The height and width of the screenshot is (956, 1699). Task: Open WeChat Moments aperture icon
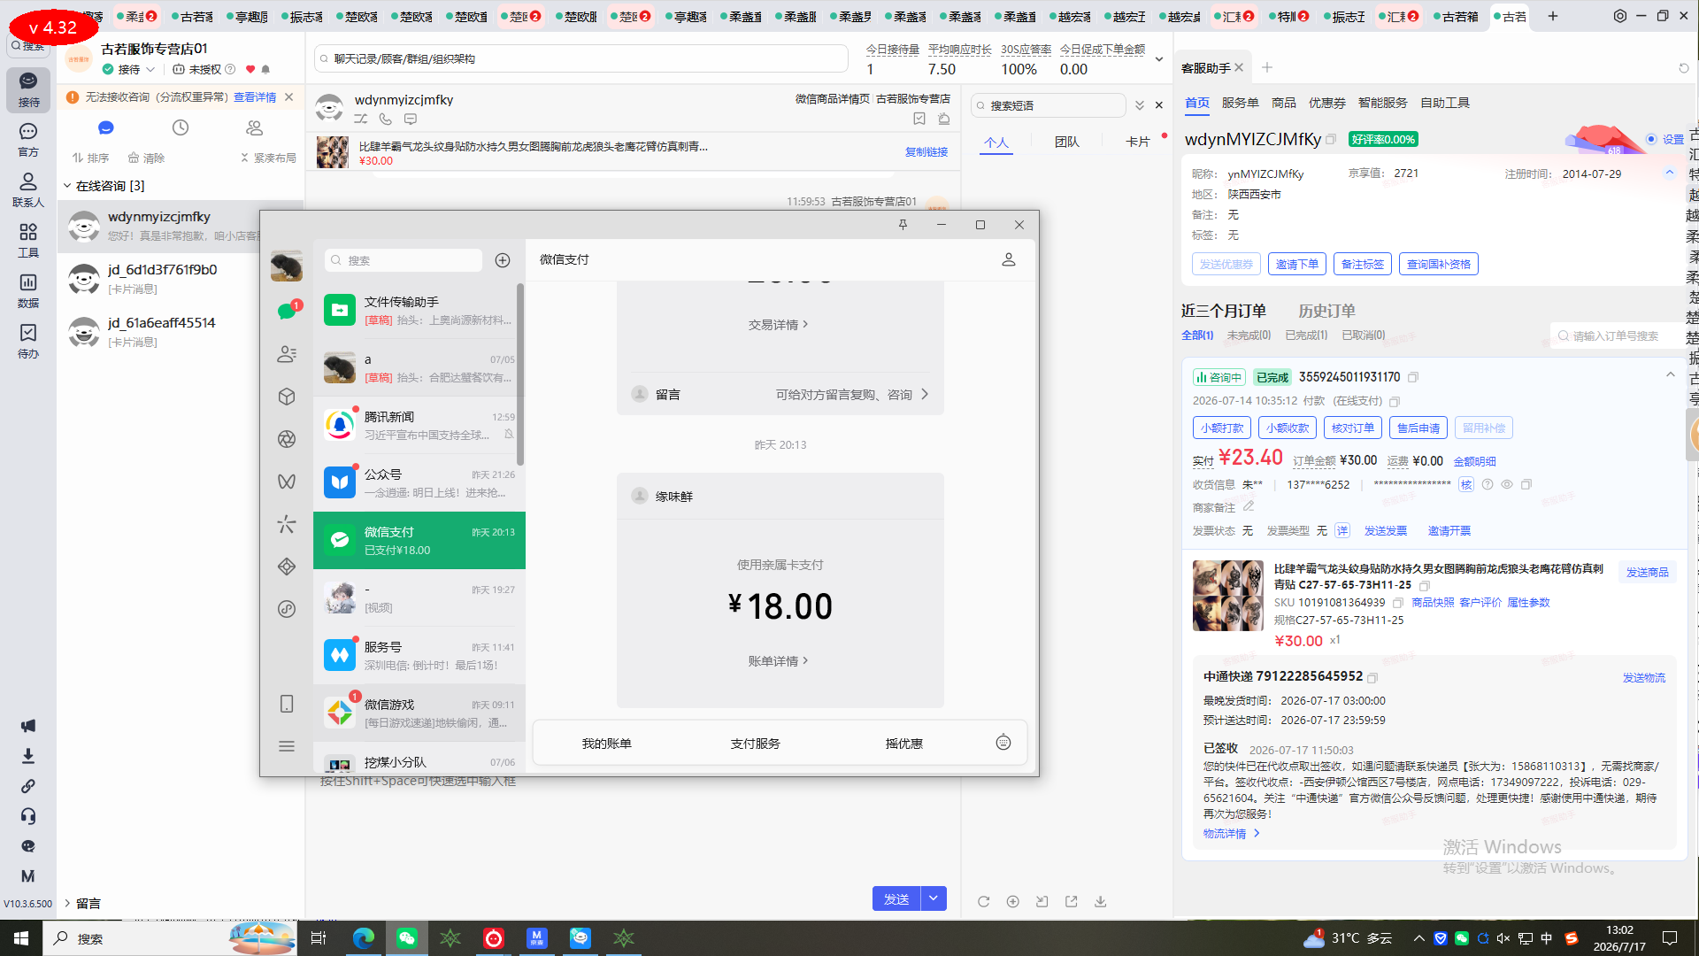pyautogui.click(x=287, y=439)
